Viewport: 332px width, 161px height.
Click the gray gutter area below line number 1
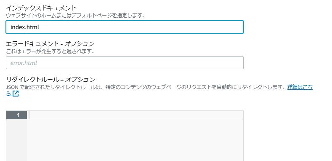[16, 140]
